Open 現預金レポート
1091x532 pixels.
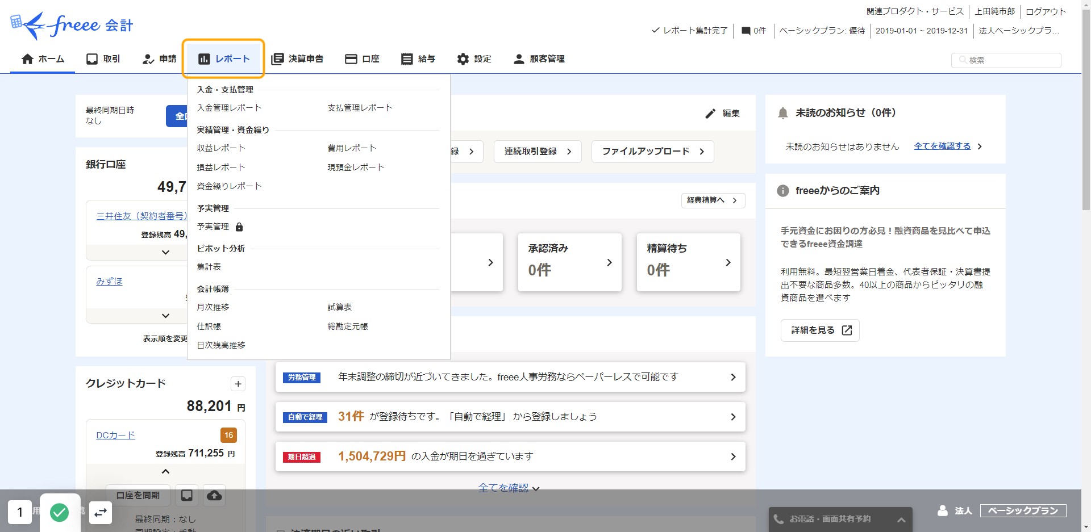click(x=356, y=167)
